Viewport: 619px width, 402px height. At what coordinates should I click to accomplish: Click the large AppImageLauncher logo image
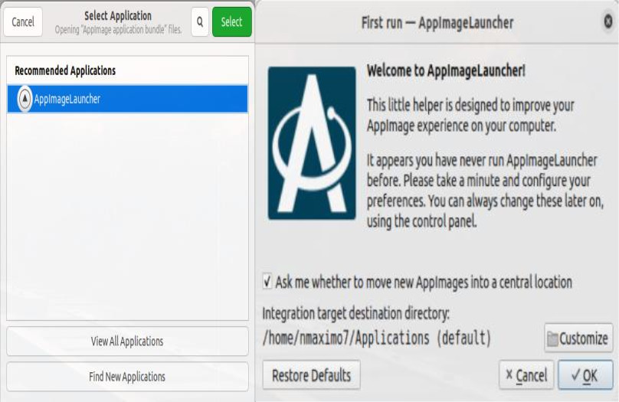(x=312, y=143)
